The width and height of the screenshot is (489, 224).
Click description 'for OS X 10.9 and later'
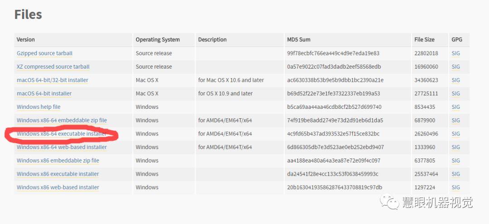[225, 93]
